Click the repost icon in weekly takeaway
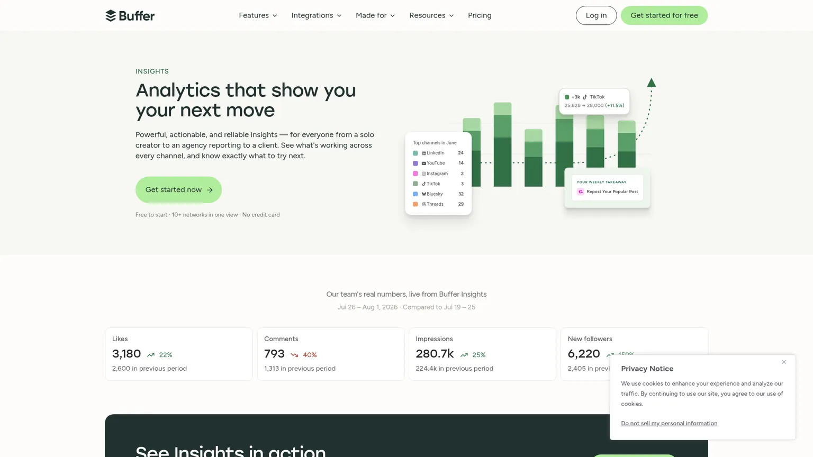Viewport: 813px width, 457px height. tap(581, 192)
